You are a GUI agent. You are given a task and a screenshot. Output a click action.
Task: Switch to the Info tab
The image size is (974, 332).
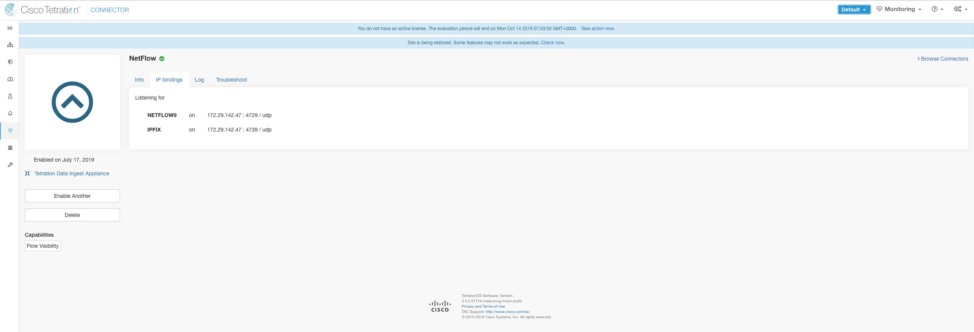[139, 80]
